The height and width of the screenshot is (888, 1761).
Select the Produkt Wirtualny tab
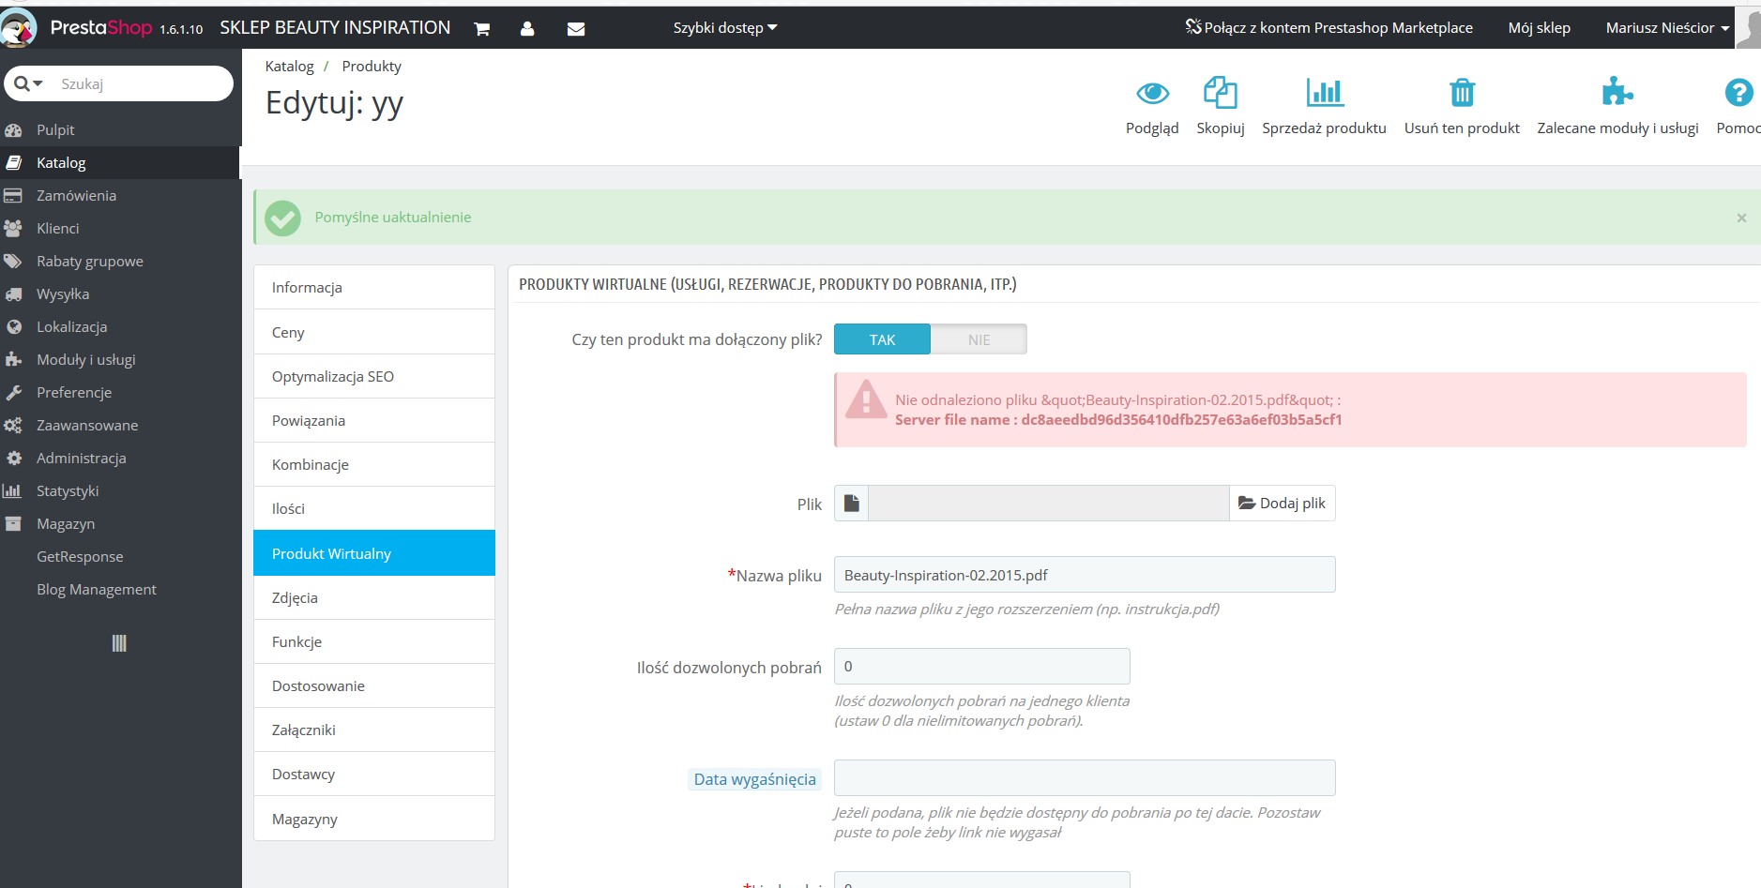[x=374, y=553]
